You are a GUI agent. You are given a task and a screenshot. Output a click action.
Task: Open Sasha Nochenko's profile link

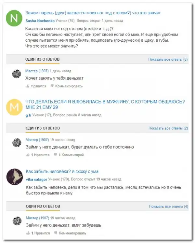40,21
